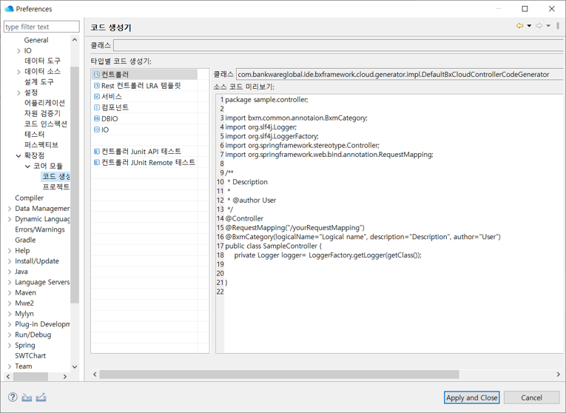The image size is (566, 413).
Task: Click the 컨트롤러 Junit API 테스트 icon
Action: (x=97, y=151)
